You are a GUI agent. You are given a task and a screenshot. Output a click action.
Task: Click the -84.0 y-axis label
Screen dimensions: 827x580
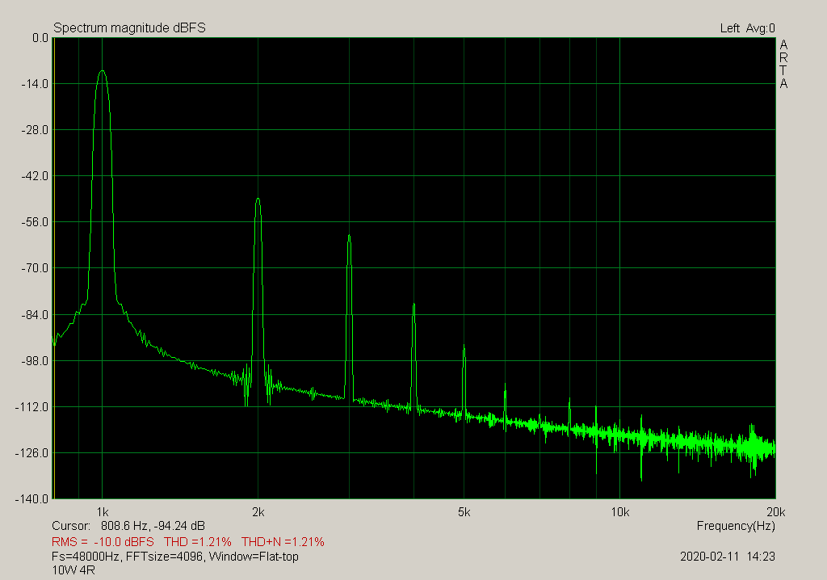tap(35, 315)
